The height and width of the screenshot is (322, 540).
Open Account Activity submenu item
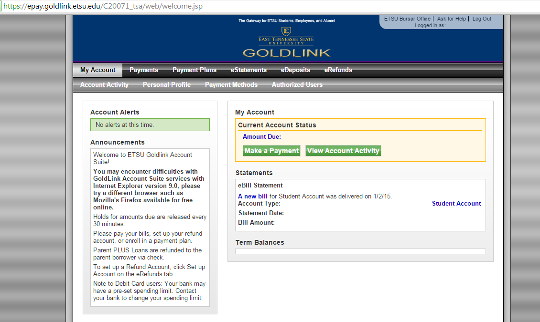[104, 85]
